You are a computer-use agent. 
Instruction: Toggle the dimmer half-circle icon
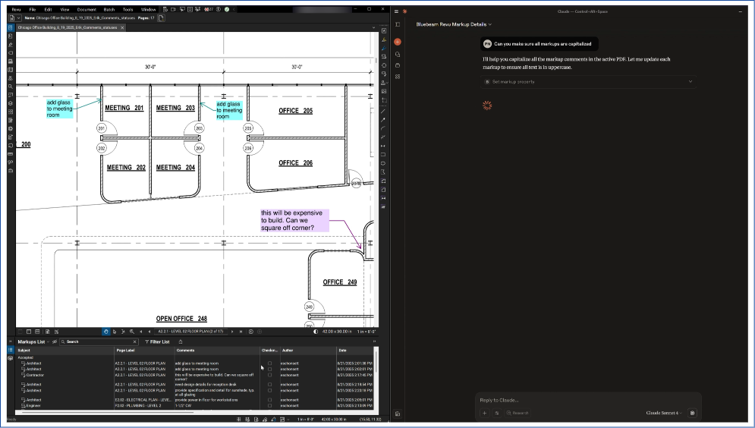316,331
